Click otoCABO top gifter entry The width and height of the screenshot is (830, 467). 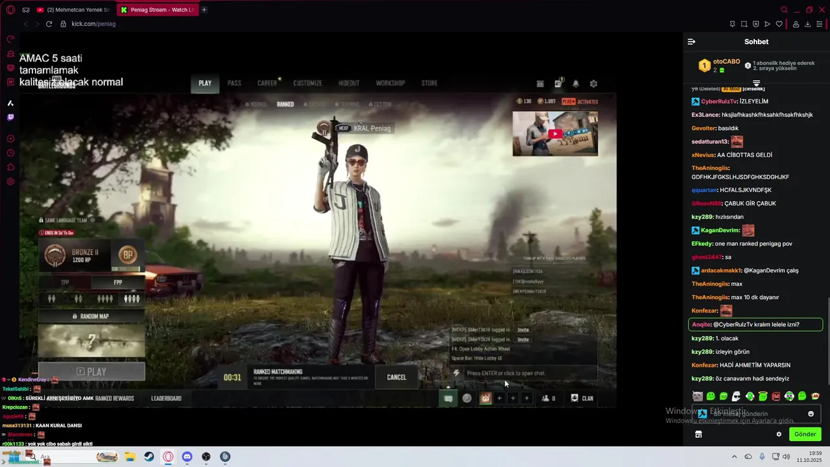tap(719, 66)
